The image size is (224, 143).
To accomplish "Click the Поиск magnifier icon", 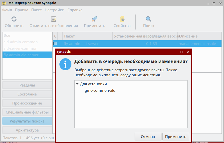I will tap(149, 19).
